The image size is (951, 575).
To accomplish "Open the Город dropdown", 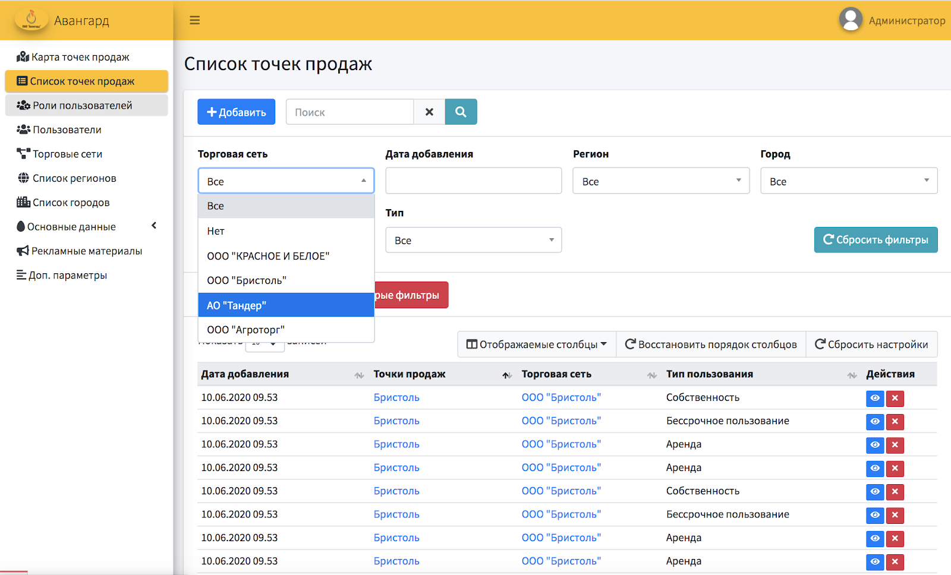I will pyautogui.click(x=849, y=181).
